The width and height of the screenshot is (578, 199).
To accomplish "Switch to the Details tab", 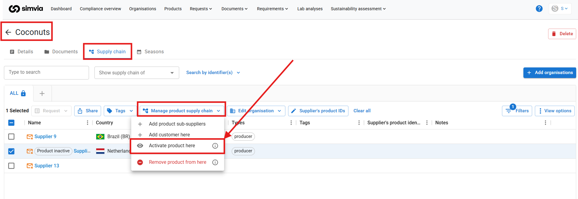I will 21,52.
